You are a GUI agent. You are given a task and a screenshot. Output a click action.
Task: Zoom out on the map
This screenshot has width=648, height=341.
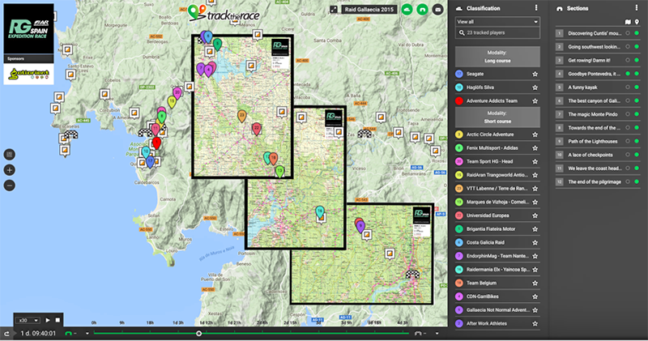(x=10, y=185)
